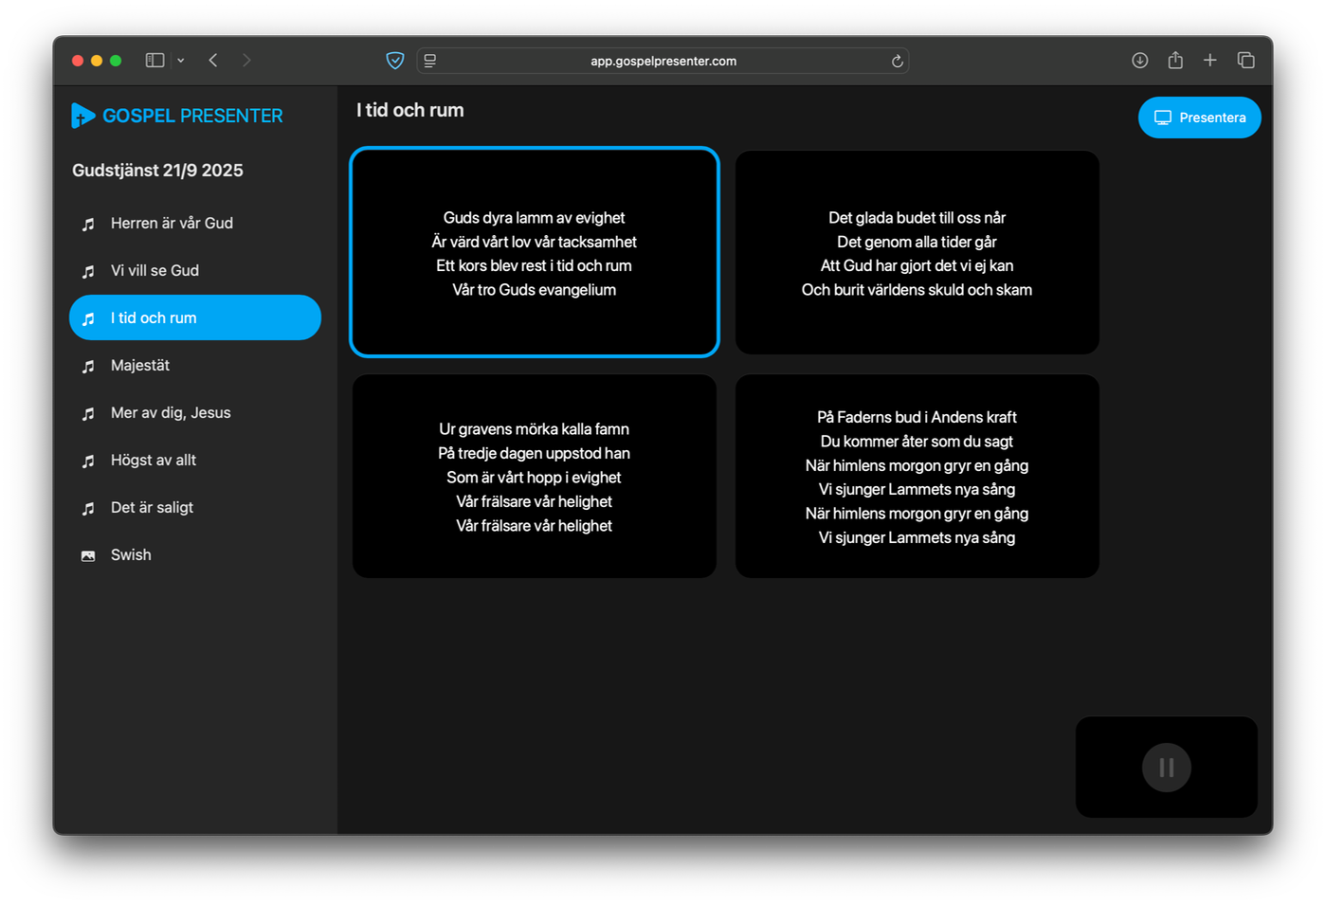
Task: Expand the sidebar options dropdown chevron
Action: click(181, 61)
